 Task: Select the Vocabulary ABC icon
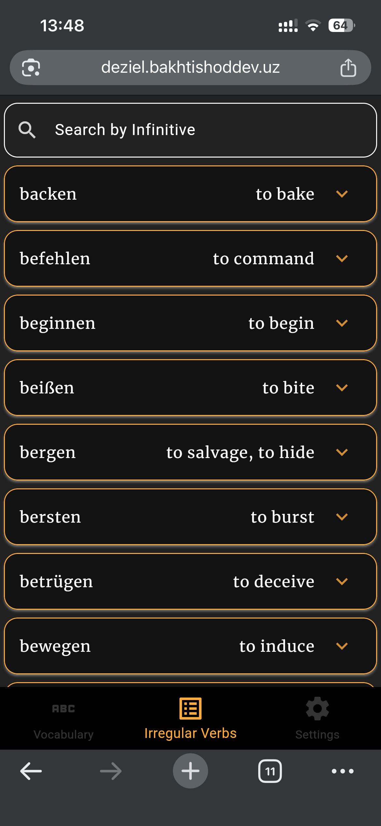coord(63,708)
